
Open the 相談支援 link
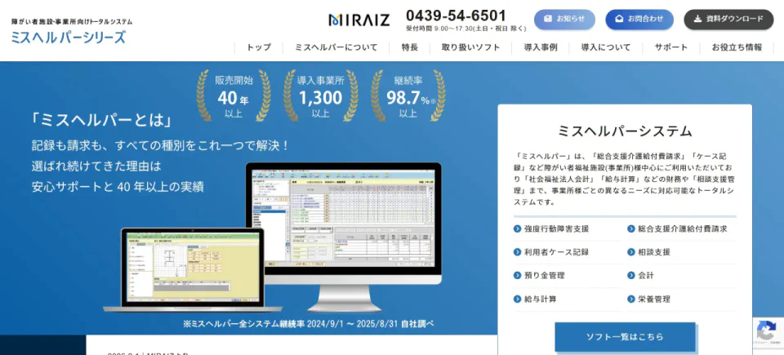coord(654,252)
